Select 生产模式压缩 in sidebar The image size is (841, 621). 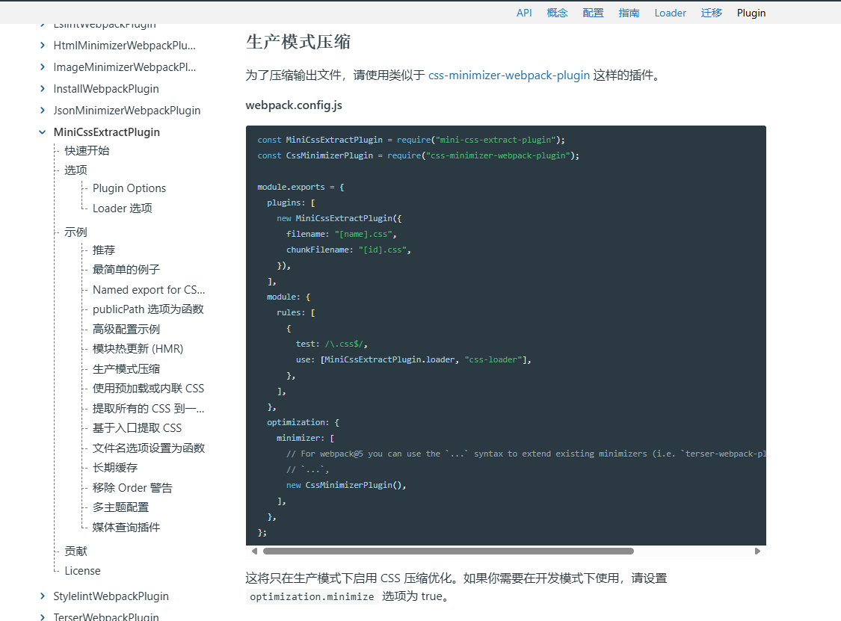pos(126,369)
